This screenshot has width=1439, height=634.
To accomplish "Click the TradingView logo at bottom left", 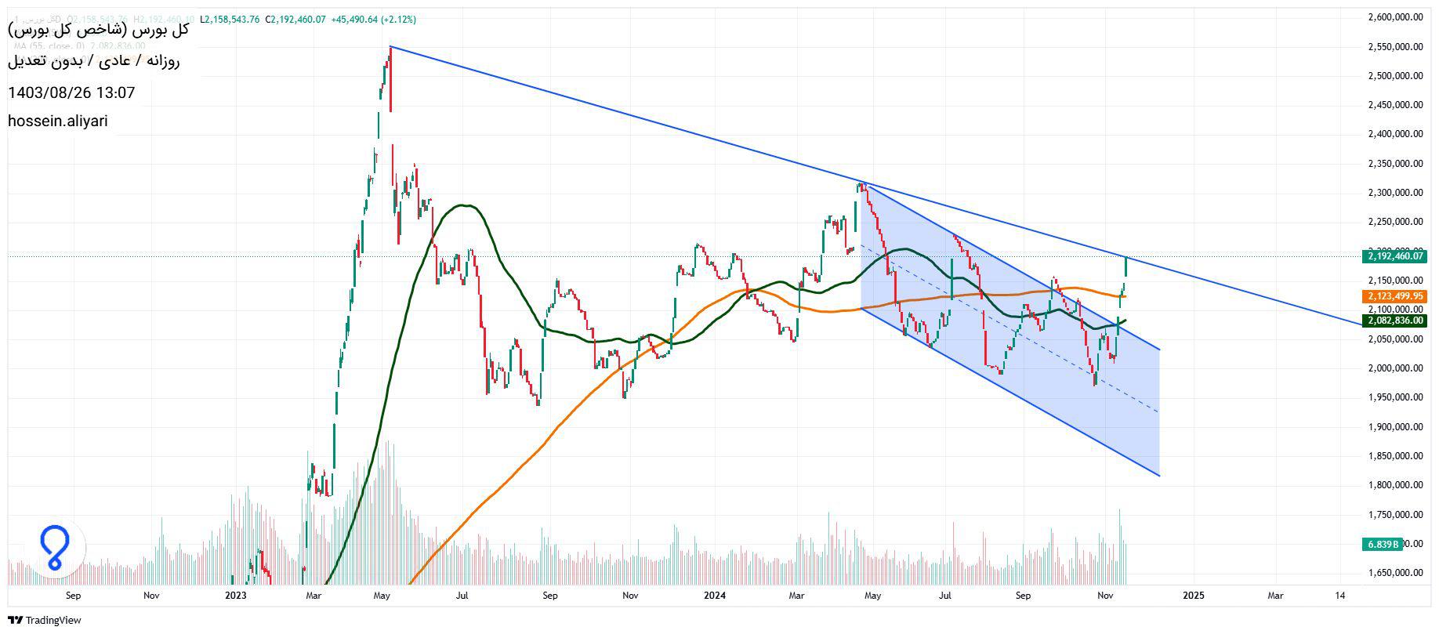I will (45, 620).
